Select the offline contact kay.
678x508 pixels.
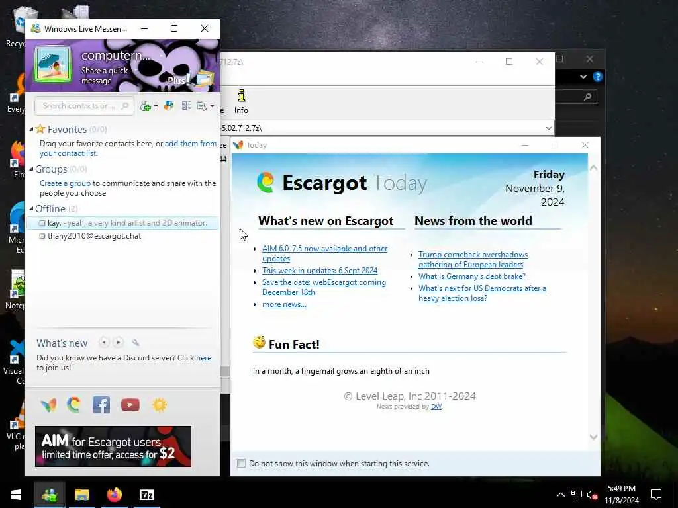coord(122,223)
